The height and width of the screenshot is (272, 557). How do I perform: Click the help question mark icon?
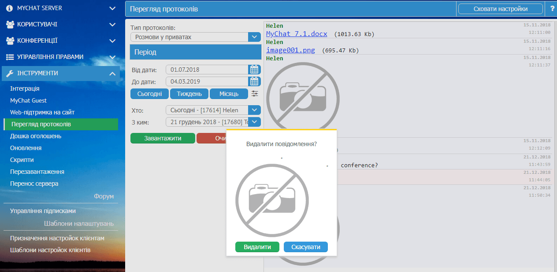click(x=552, y=9)
